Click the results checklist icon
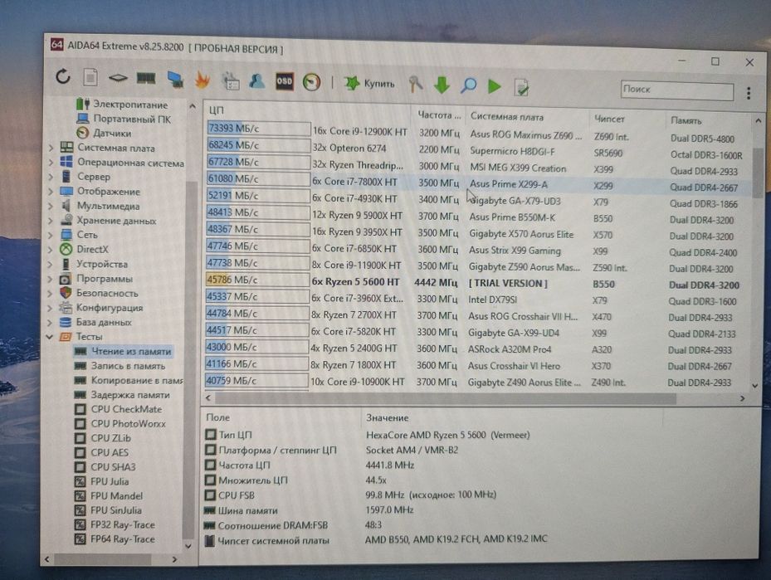Screen dimensions: 771x580 coord(521,87)
